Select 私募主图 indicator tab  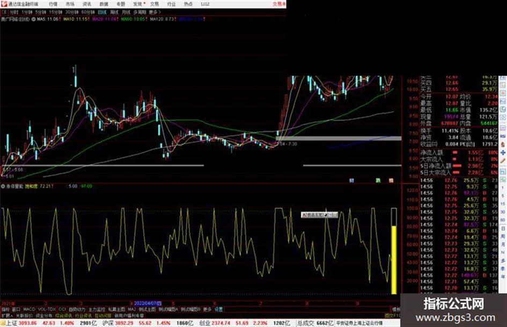click(x=116, y=309)
